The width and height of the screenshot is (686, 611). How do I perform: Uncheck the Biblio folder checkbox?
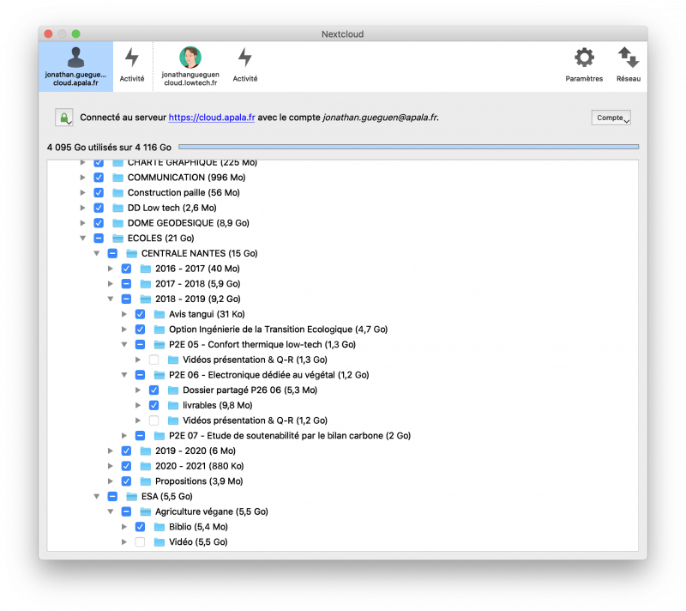point(140,526)
